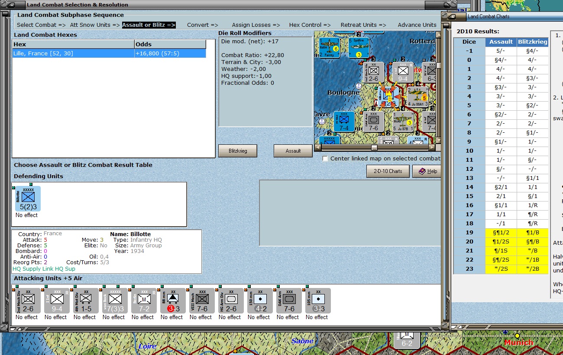The width and height of the screenshot is (563, 355).
Task: Select the 105 mm 3-3 artillery attacker
Action: coord(318,301)
